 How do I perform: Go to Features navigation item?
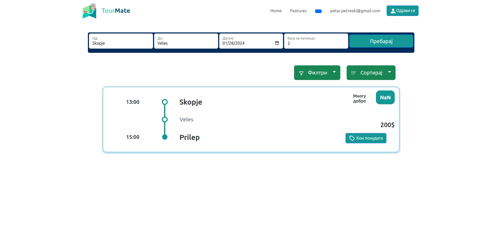pos(298,11)
